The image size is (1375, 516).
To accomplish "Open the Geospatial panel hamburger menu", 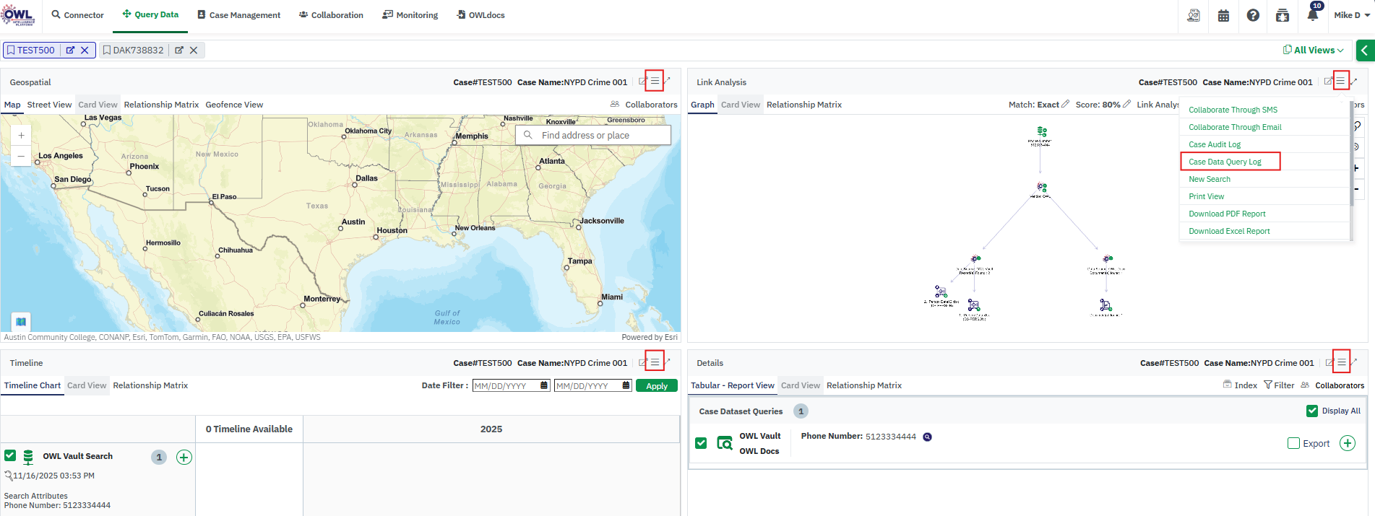I will 655,82.
